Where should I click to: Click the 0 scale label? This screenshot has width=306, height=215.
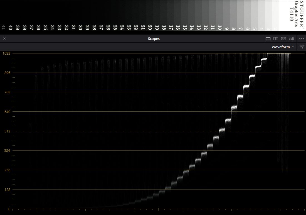[x=9, y=209]
